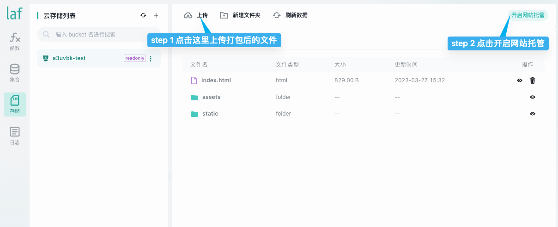The width and height of the screenshot is (558, 227).
Task: Add a new bucket with plus icon
Action: (x=156, y=15)
